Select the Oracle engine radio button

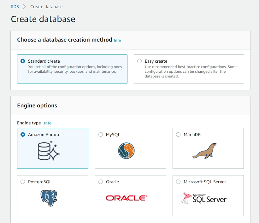pyautogui.click(x=101, y=182)
